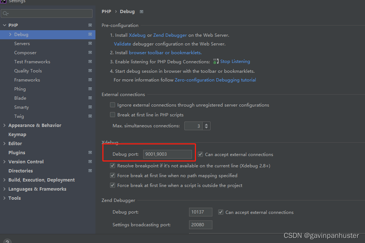Toggle Xdebug Can accept external connections
The image size is (365, 243).
pos(200,154)
